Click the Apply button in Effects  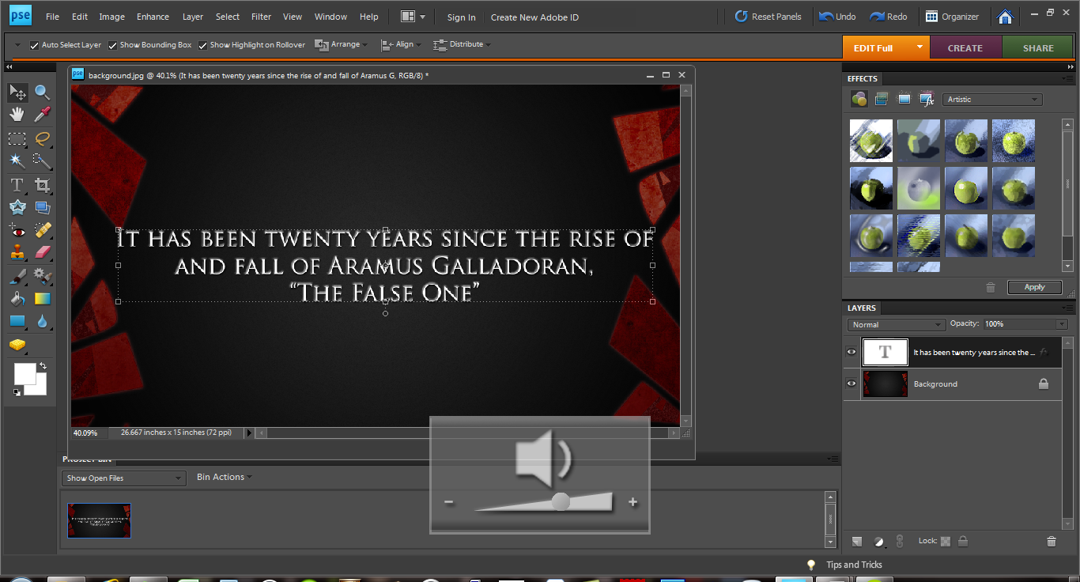[1033, 287]
